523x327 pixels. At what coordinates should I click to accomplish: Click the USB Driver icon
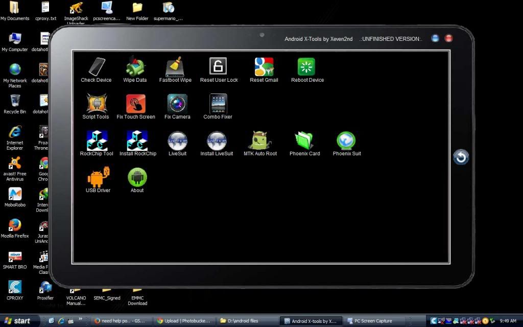pyautogui.click(x=98, y=178)
